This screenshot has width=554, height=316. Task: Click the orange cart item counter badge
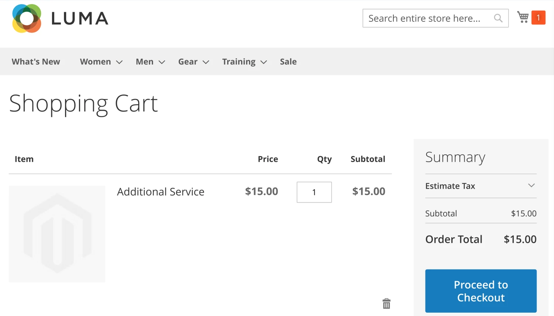point(538,17)
